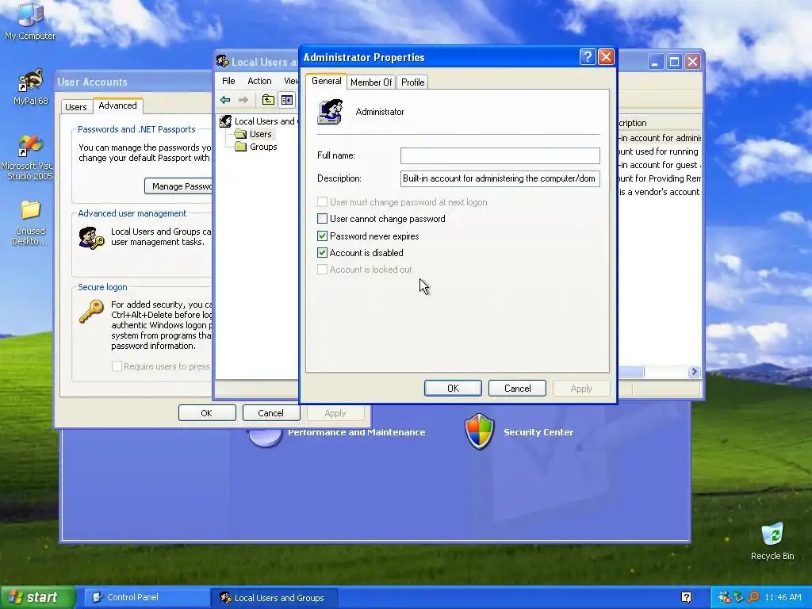
Task: Click the forward arrow in Local Users toolbar
Action: pos(243,100)
